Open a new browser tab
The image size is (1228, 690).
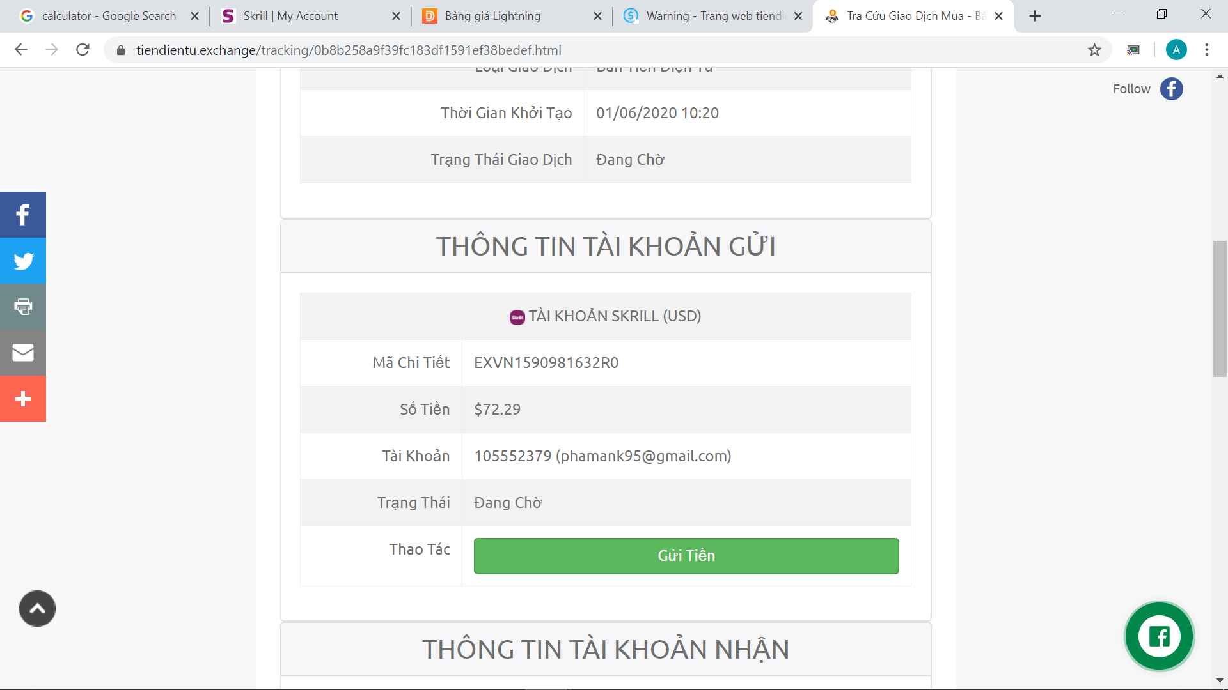coord(1035,16)
